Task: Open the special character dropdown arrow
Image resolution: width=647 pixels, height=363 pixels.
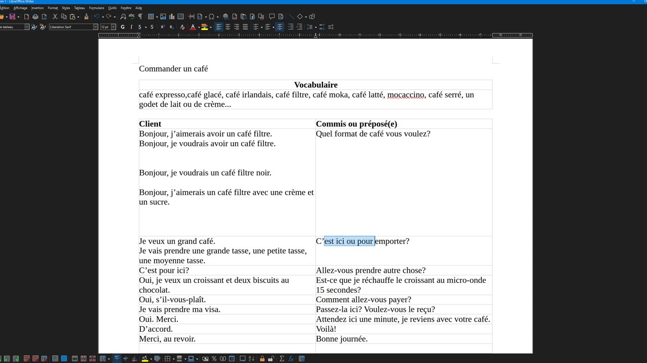Action: coord(217,17)
